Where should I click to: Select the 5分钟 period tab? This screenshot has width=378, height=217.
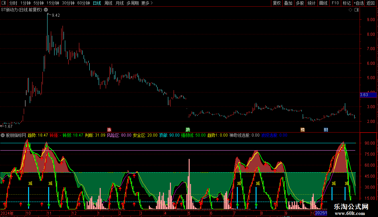pos(38,3)
